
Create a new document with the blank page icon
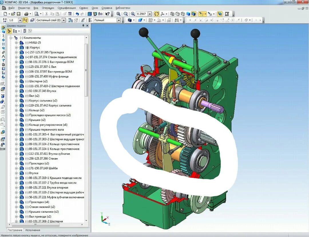coord(5,14)
